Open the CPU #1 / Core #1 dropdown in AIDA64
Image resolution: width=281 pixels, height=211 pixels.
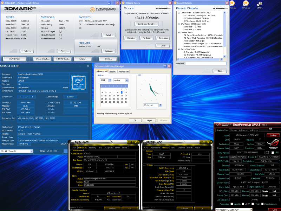point(32,151)
